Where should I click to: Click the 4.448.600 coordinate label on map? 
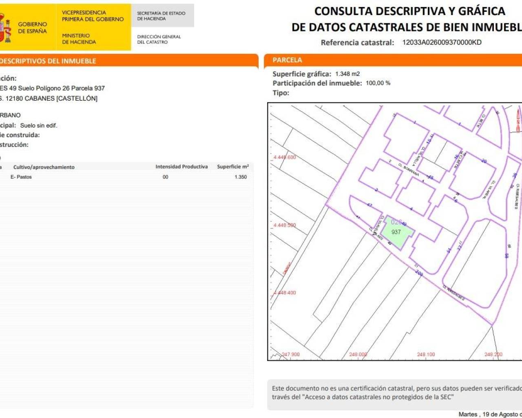point(285,157)
